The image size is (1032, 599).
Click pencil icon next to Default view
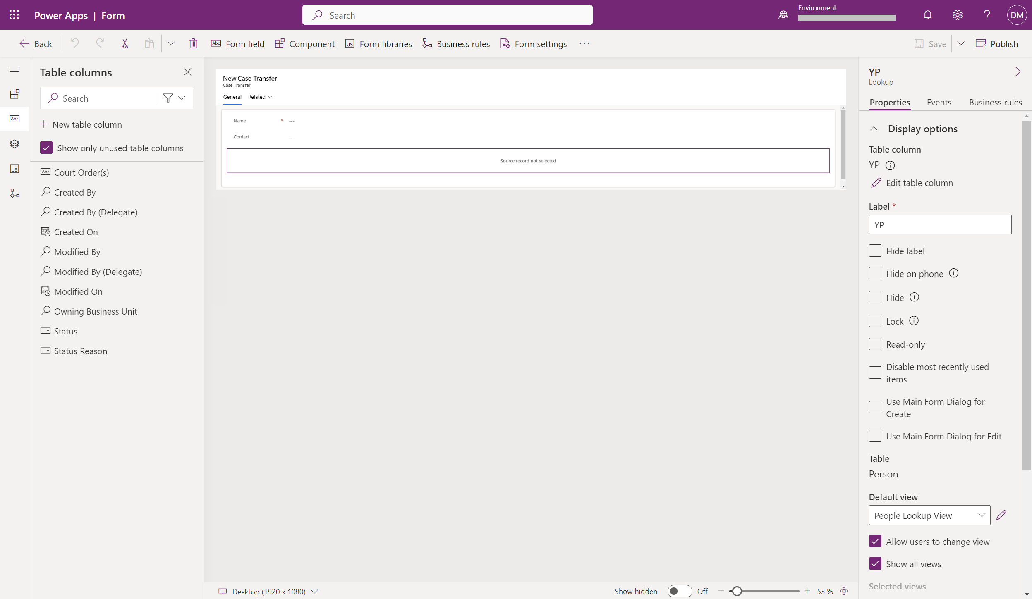[x=1001, y=515]
